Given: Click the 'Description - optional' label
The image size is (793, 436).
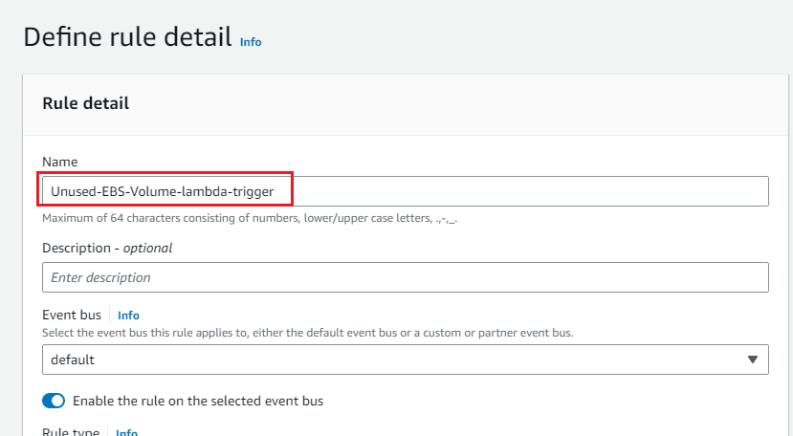Looking at the screenshot, I should pos(107,248).
